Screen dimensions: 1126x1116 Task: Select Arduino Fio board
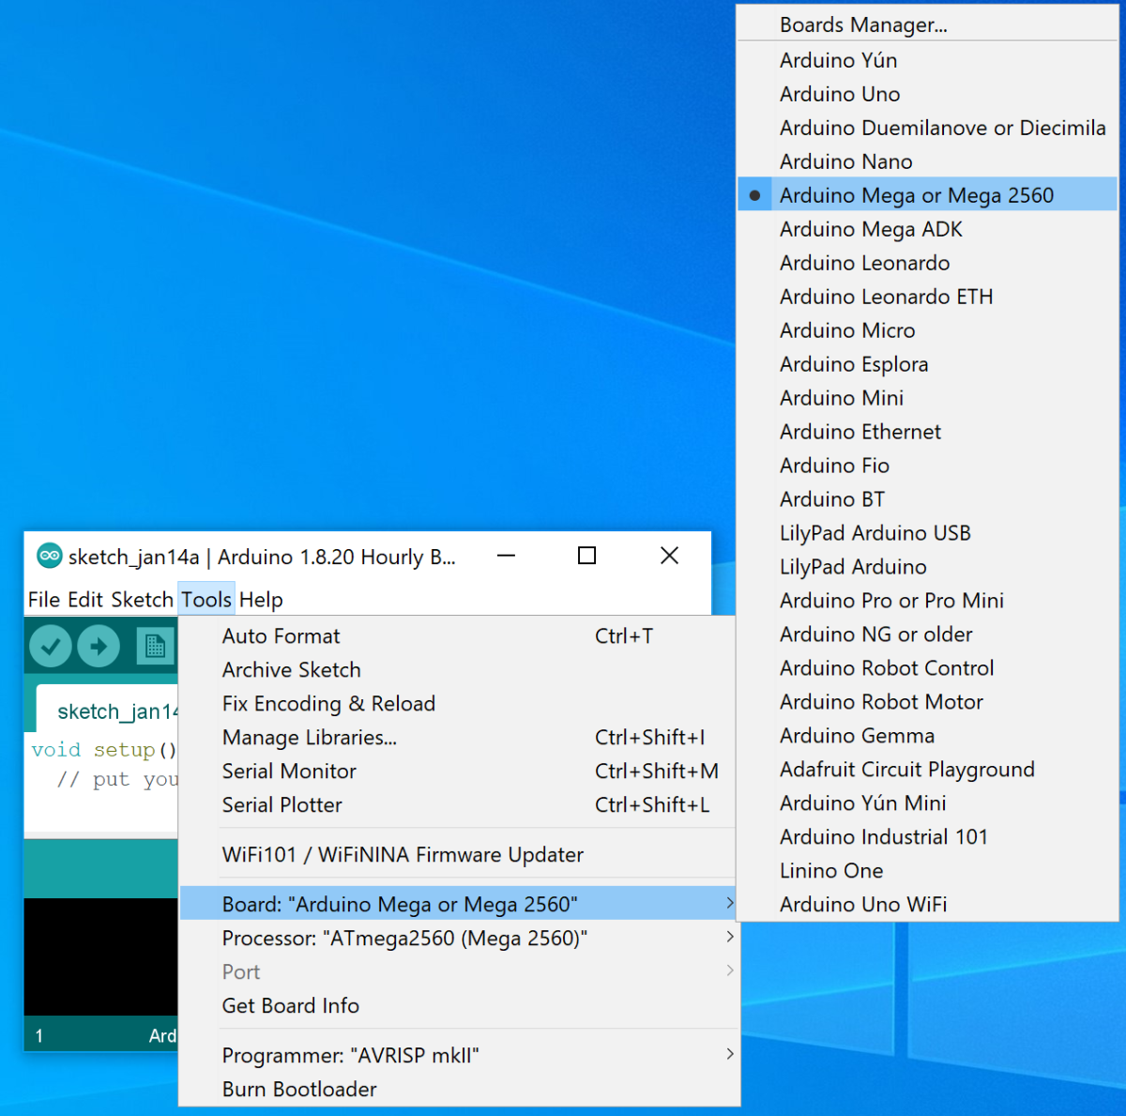point(927,466)
